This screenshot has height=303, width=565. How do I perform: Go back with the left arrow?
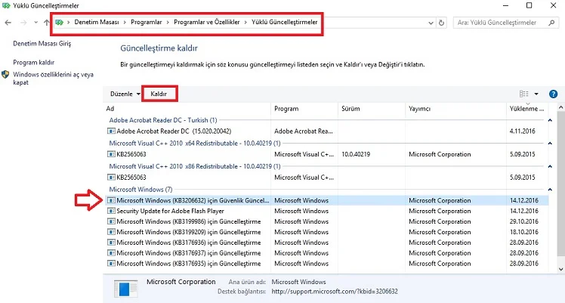click(x=8, y=23)
